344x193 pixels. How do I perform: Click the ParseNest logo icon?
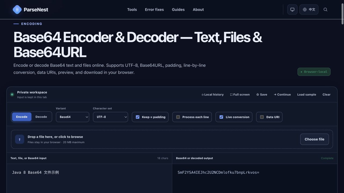(x=17, y=10)
